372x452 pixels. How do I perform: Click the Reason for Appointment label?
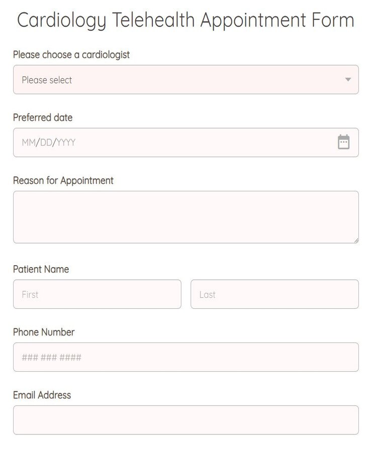(63, 180)
